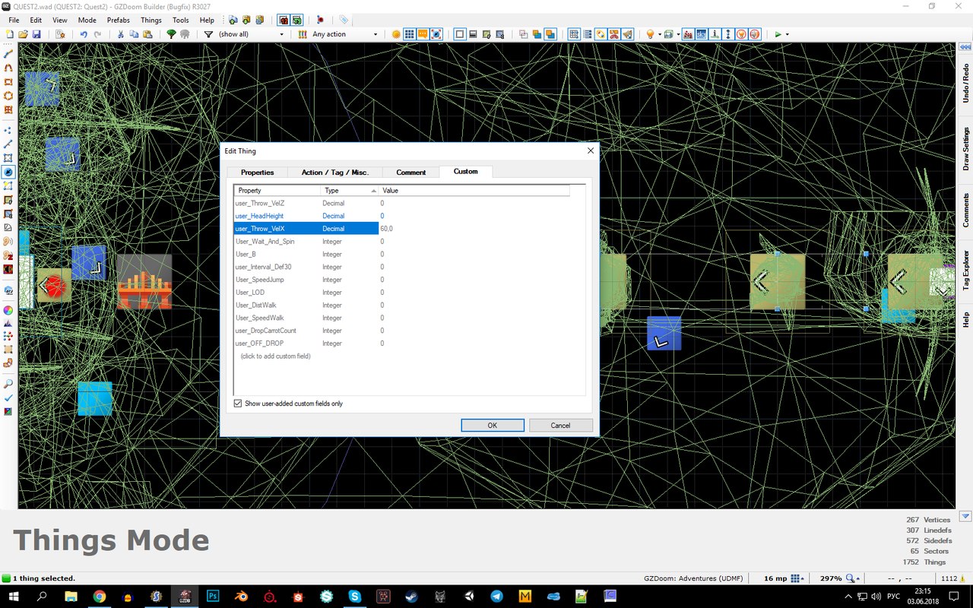Viewport: 973px width, 608px height.
Task: Click the Save Map floppy icon
Action: point(36,34)
